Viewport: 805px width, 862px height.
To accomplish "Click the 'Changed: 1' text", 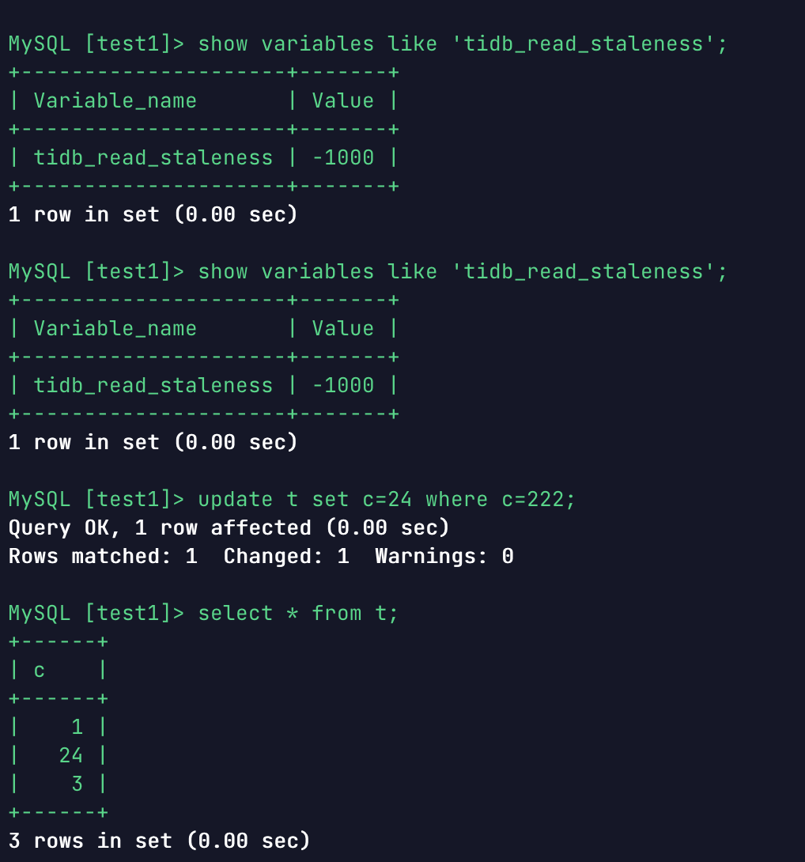I will [x=285, y=556].
